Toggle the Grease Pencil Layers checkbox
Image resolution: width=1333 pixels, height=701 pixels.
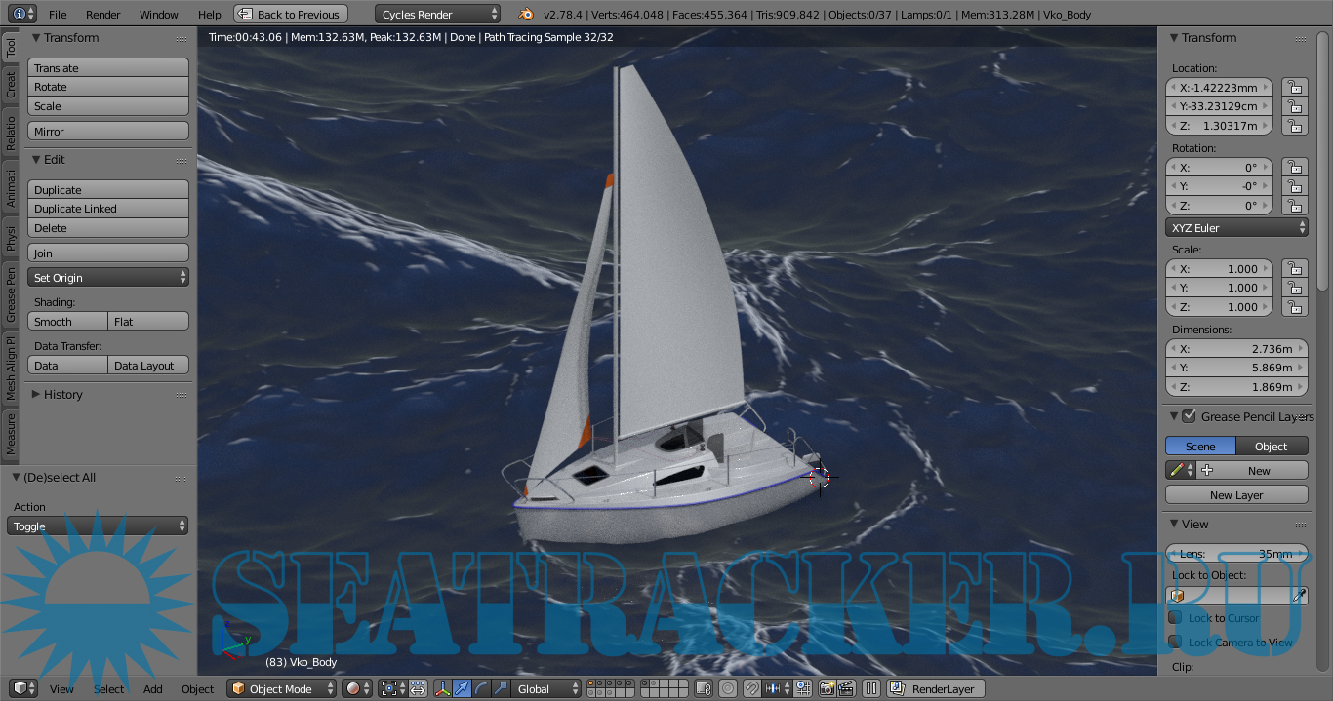[1189, 417]
